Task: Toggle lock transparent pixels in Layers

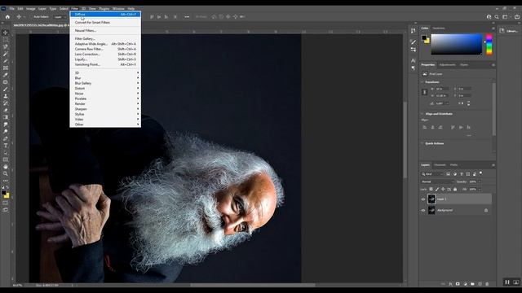Action: tap(431, 189)
